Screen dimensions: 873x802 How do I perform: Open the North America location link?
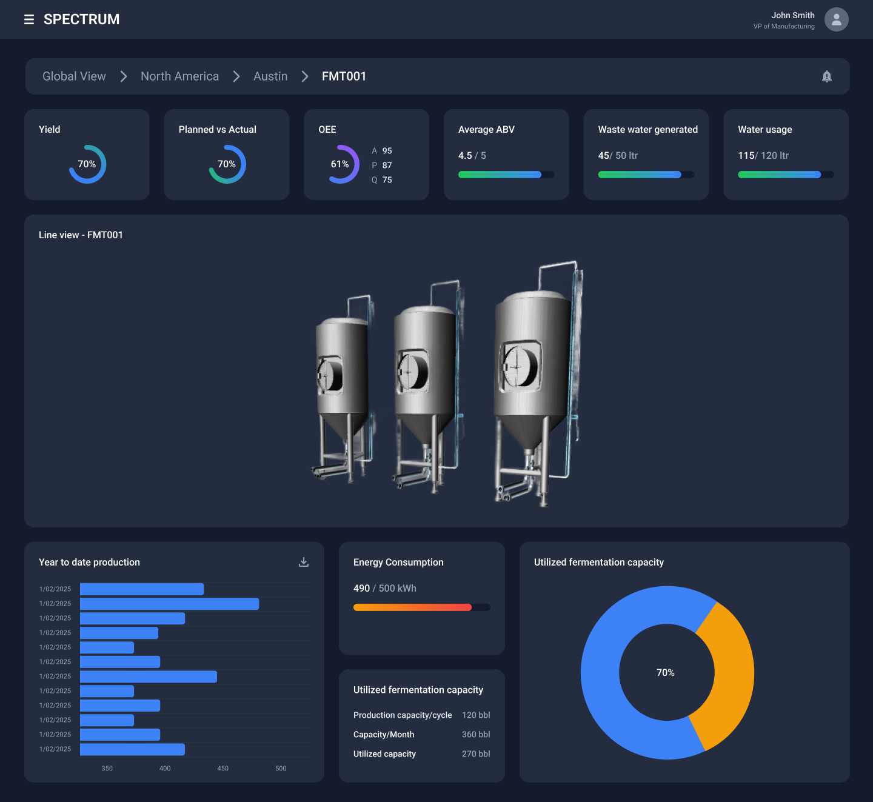click(179, 76)
